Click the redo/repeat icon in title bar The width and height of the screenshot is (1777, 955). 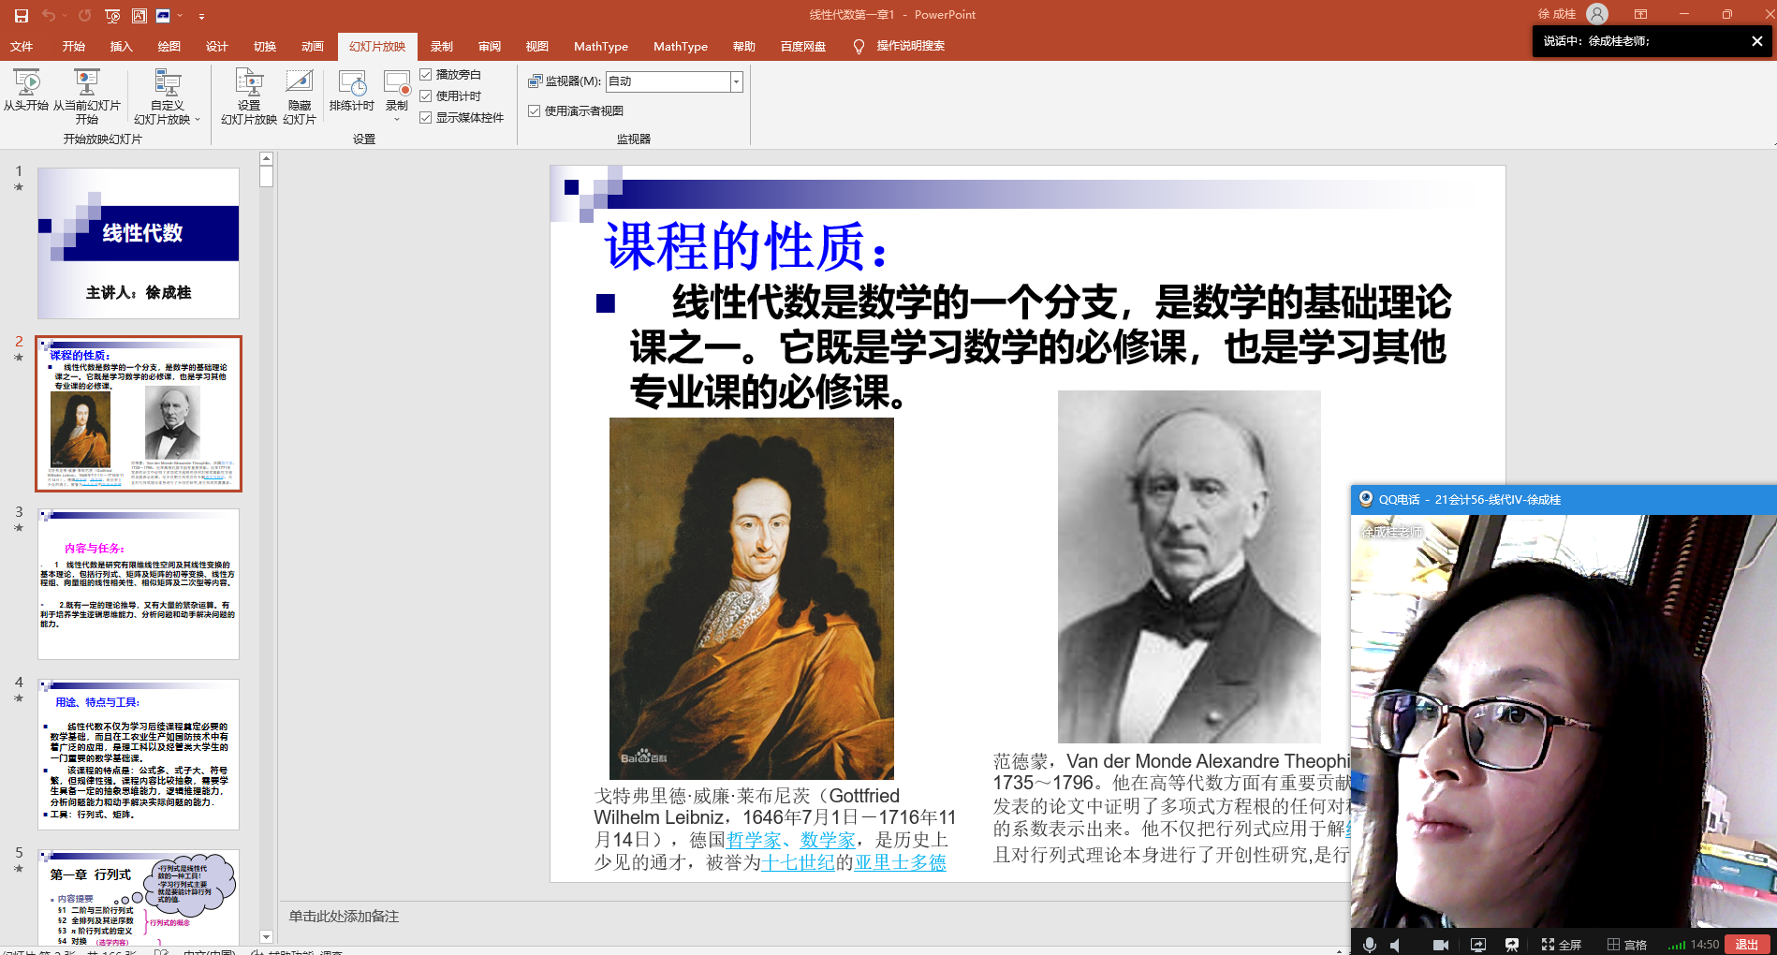85,15
